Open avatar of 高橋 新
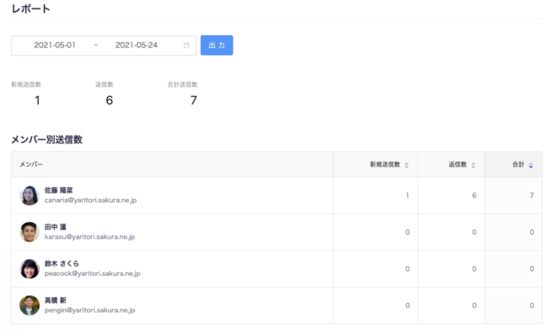The image size is (548, 329). click(30, 305)
